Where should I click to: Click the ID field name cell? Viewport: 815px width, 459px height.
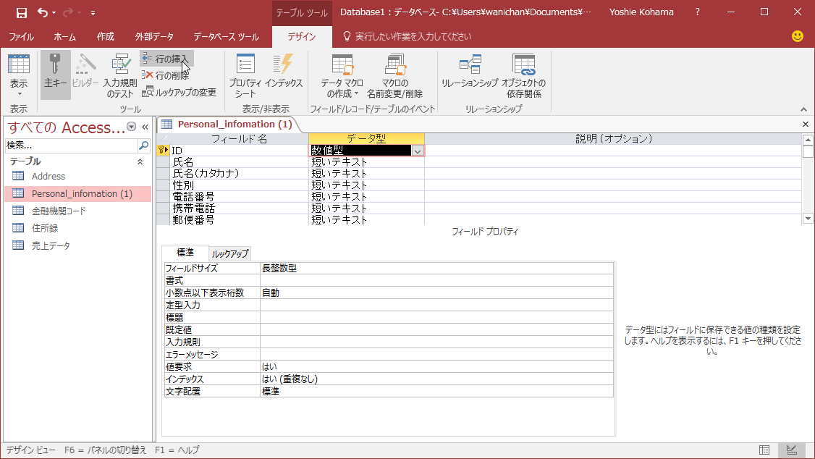pos(239,151)
